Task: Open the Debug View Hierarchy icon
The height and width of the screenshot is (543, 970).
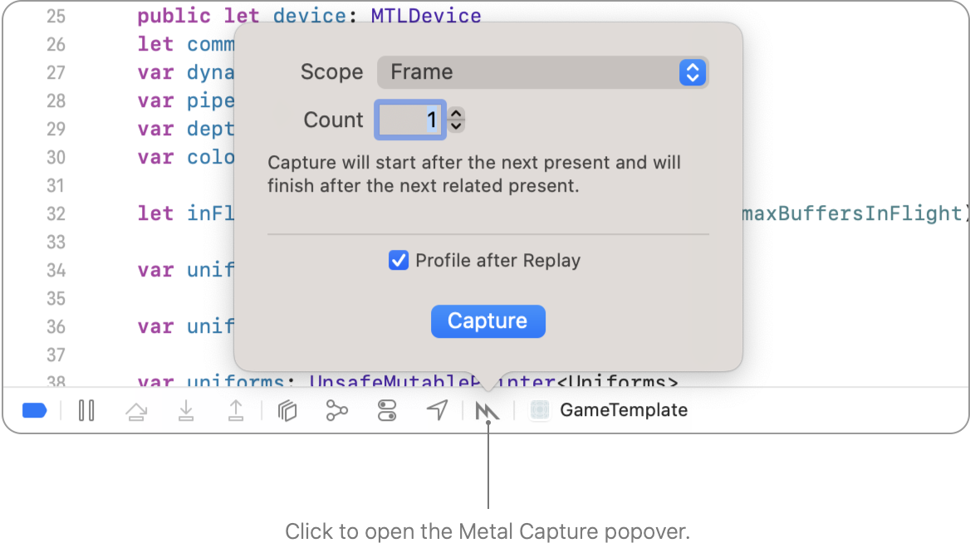Action: [287, 411]
